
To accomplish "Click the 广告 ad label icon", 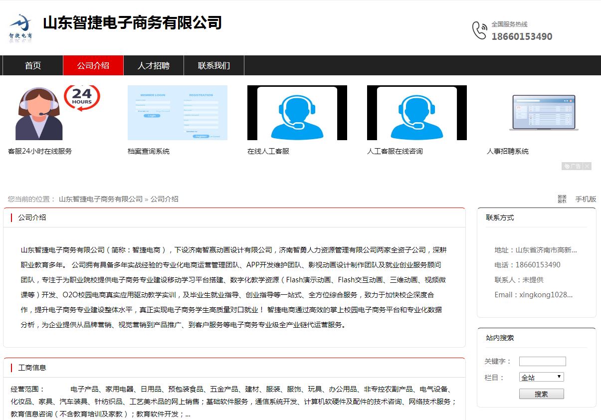I will point(572,166).
